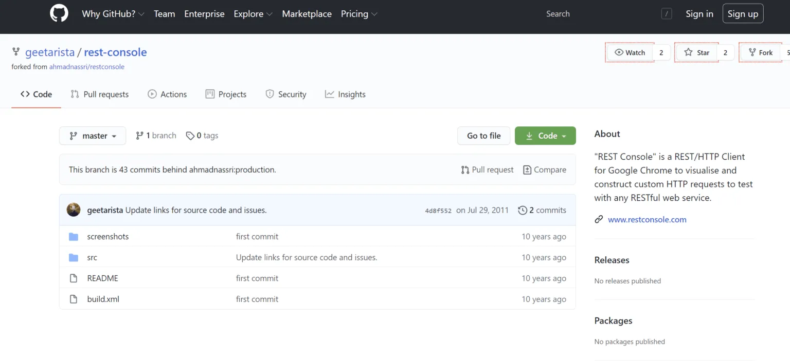The image size is (790, 361).
Task: Click the README file icon
Action: [74, 278]
